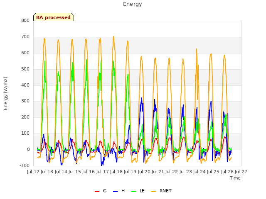Image resolution: width=266 pixels, height=199 pixels.
Task: Select the LE legend label
Action: tap(142, 191)
